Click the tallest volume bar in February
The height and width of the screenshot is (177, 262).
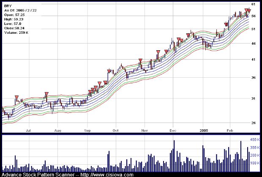241,156
